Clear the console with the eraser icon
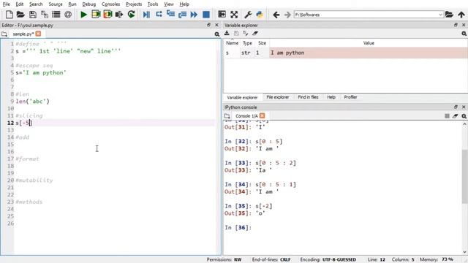 (x=455, y=116)
